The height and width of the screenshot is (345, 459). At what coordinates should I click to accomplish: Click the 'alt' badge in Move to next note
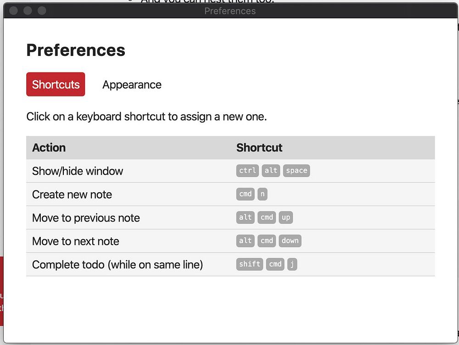coord(246,241)
